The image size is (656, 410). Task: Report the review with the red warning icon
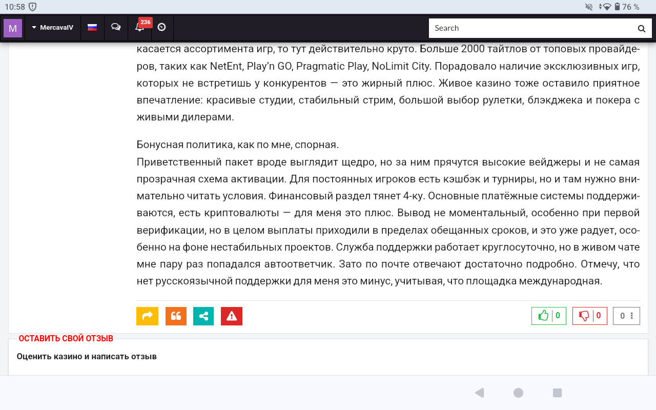[231, 316]
